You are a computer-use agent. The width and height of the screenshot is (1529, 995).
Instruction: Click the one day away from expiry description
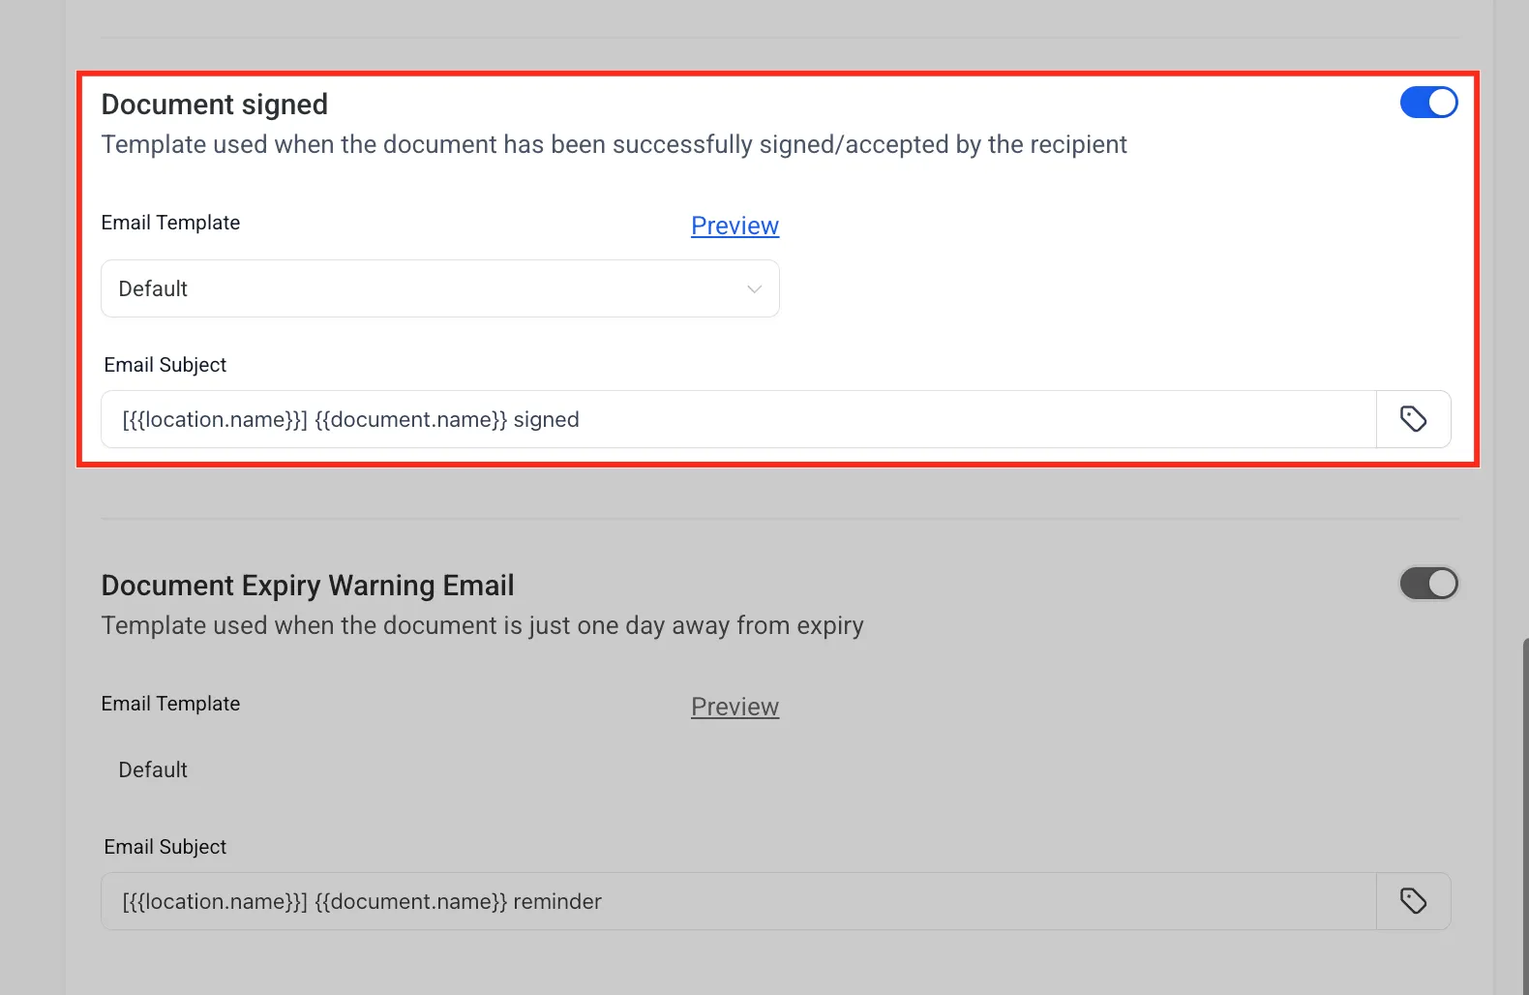483,625
